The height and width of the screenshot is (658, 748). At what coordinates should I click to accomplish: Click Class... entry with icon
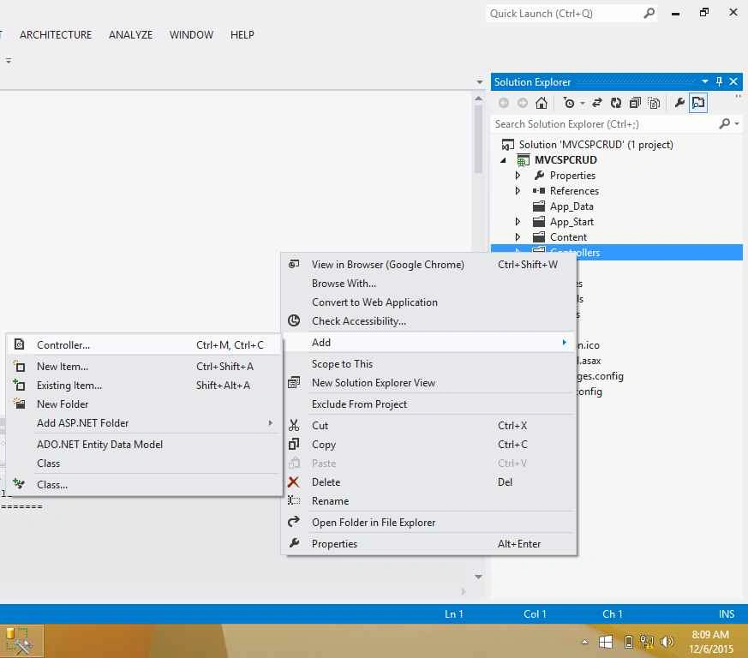pyautogui.click(x=144, y=484)
